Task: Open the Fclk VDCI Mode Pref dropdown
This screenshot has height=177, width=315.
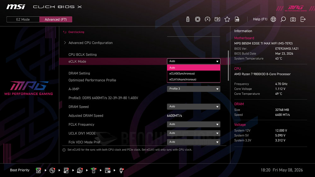Action: pos(194,142)
